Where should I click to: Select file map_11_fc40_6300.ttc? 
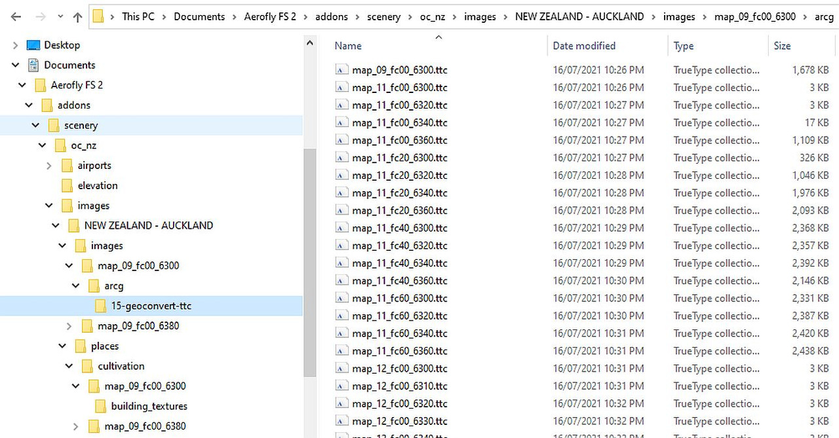click(400, 228)
